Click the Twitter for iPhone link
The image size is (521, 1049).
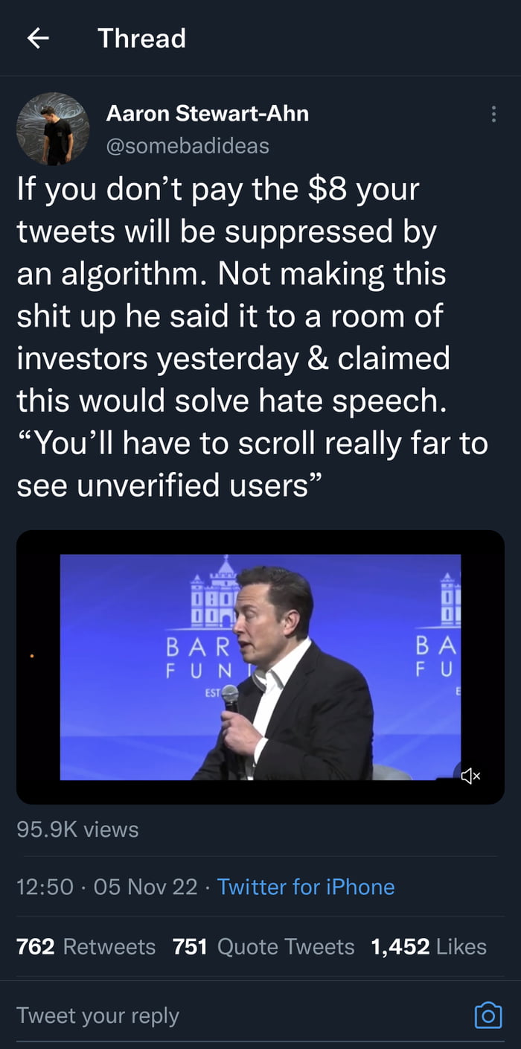(306, 887)
